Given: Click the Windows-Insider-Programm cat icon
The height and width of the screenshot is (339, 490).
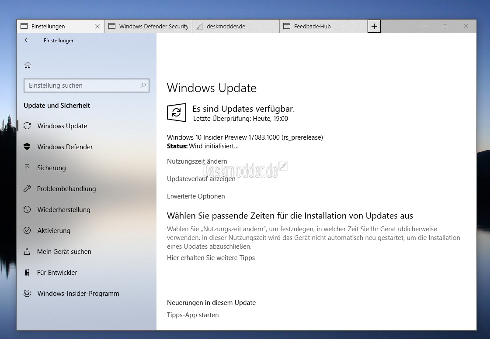Looking at the screenshot, I should [x=27, y=293].
